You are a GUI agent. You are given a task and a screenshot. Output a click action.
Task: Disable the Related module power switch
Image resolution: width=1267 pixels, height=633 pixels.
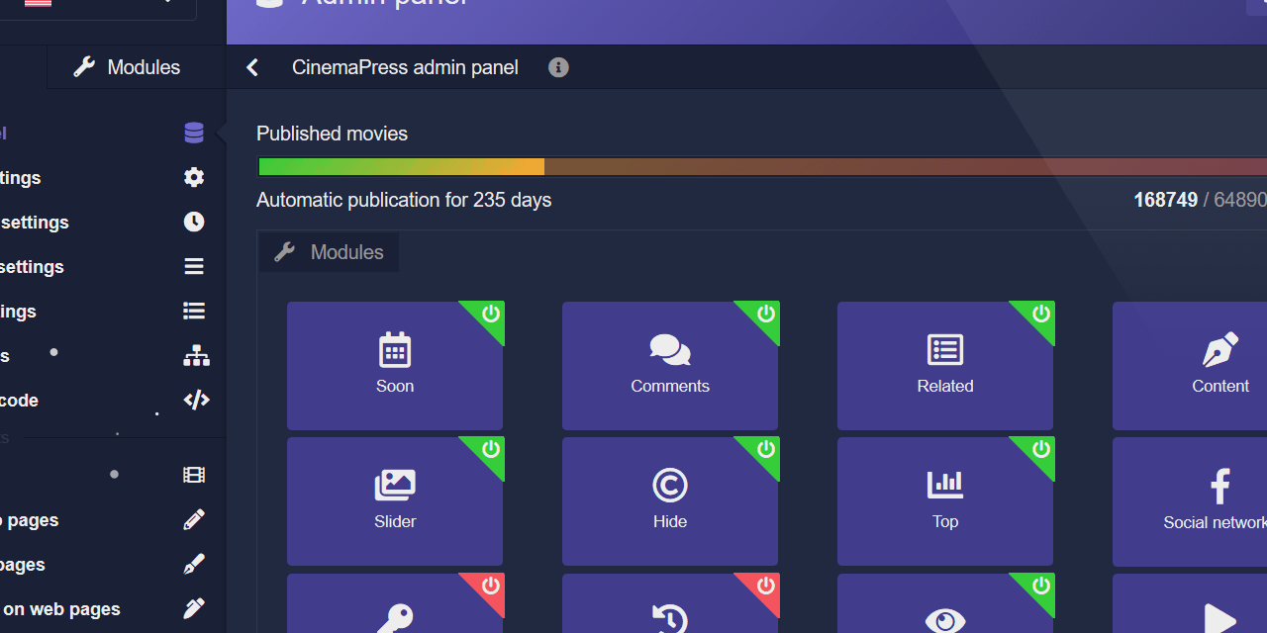1040,314
